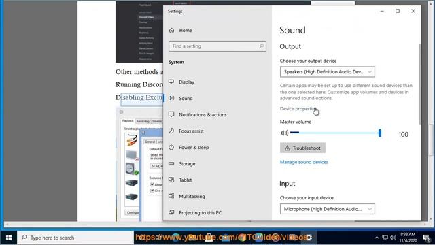The height and width of the screenshot is (245, 435).
Task: Click the Recording tab in the document image
Action: click(143, 121)
